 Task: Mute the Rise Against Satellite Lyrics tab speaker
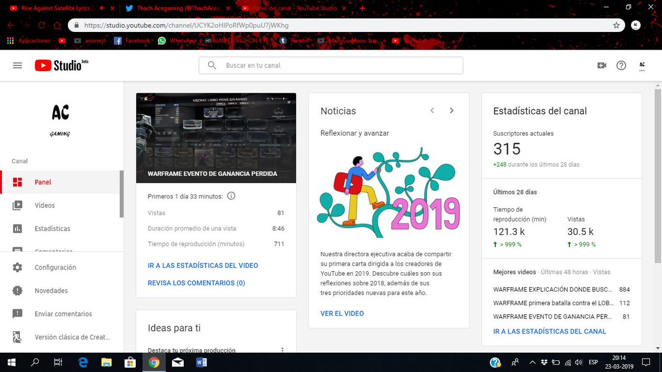(x=102, y=8)
